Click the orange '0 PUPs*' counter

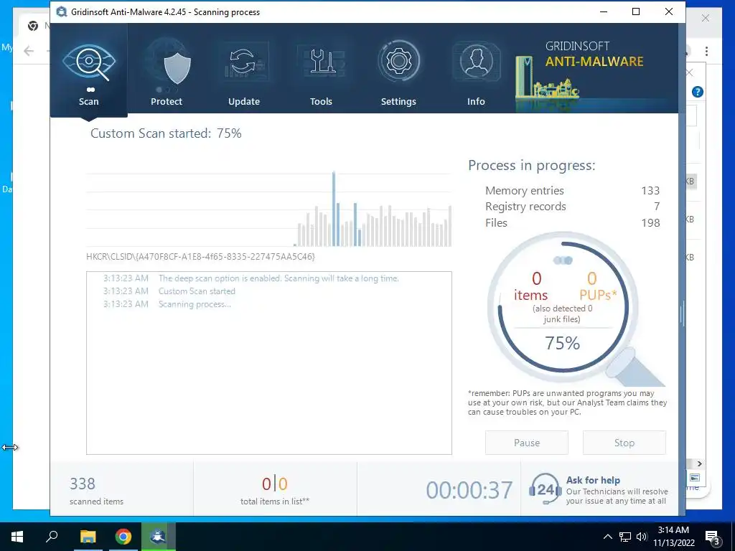[598, 286]
